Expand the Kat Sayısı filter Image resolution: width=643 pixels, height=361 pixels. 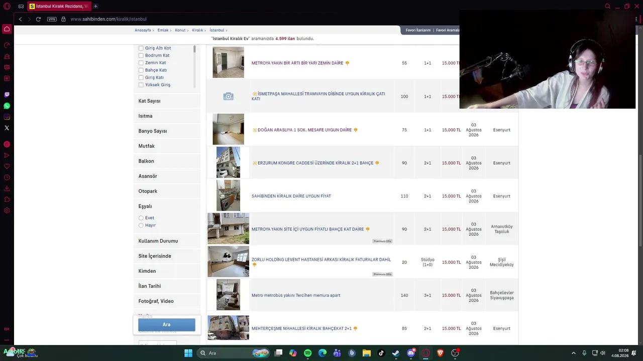[167, 101]
